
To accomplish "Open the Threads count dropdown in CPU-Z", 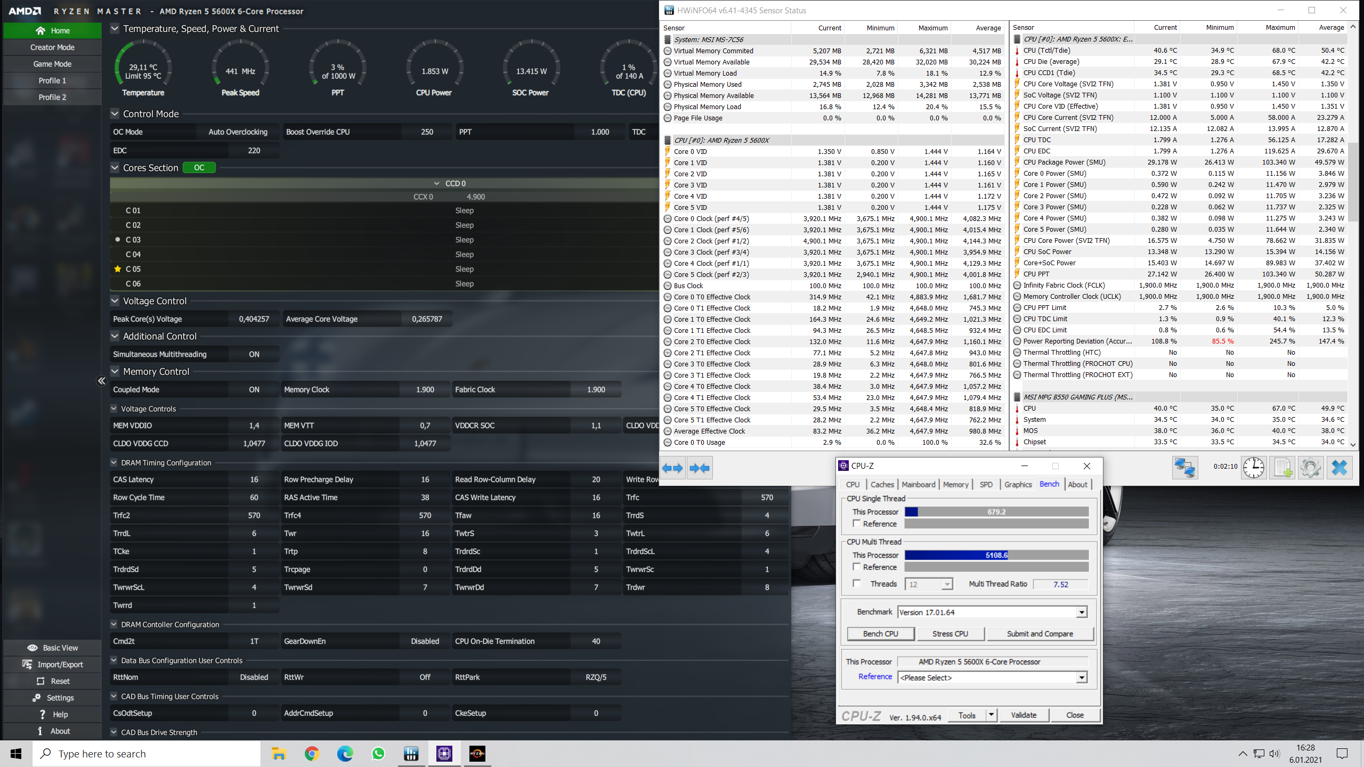I will click(947, 584).
